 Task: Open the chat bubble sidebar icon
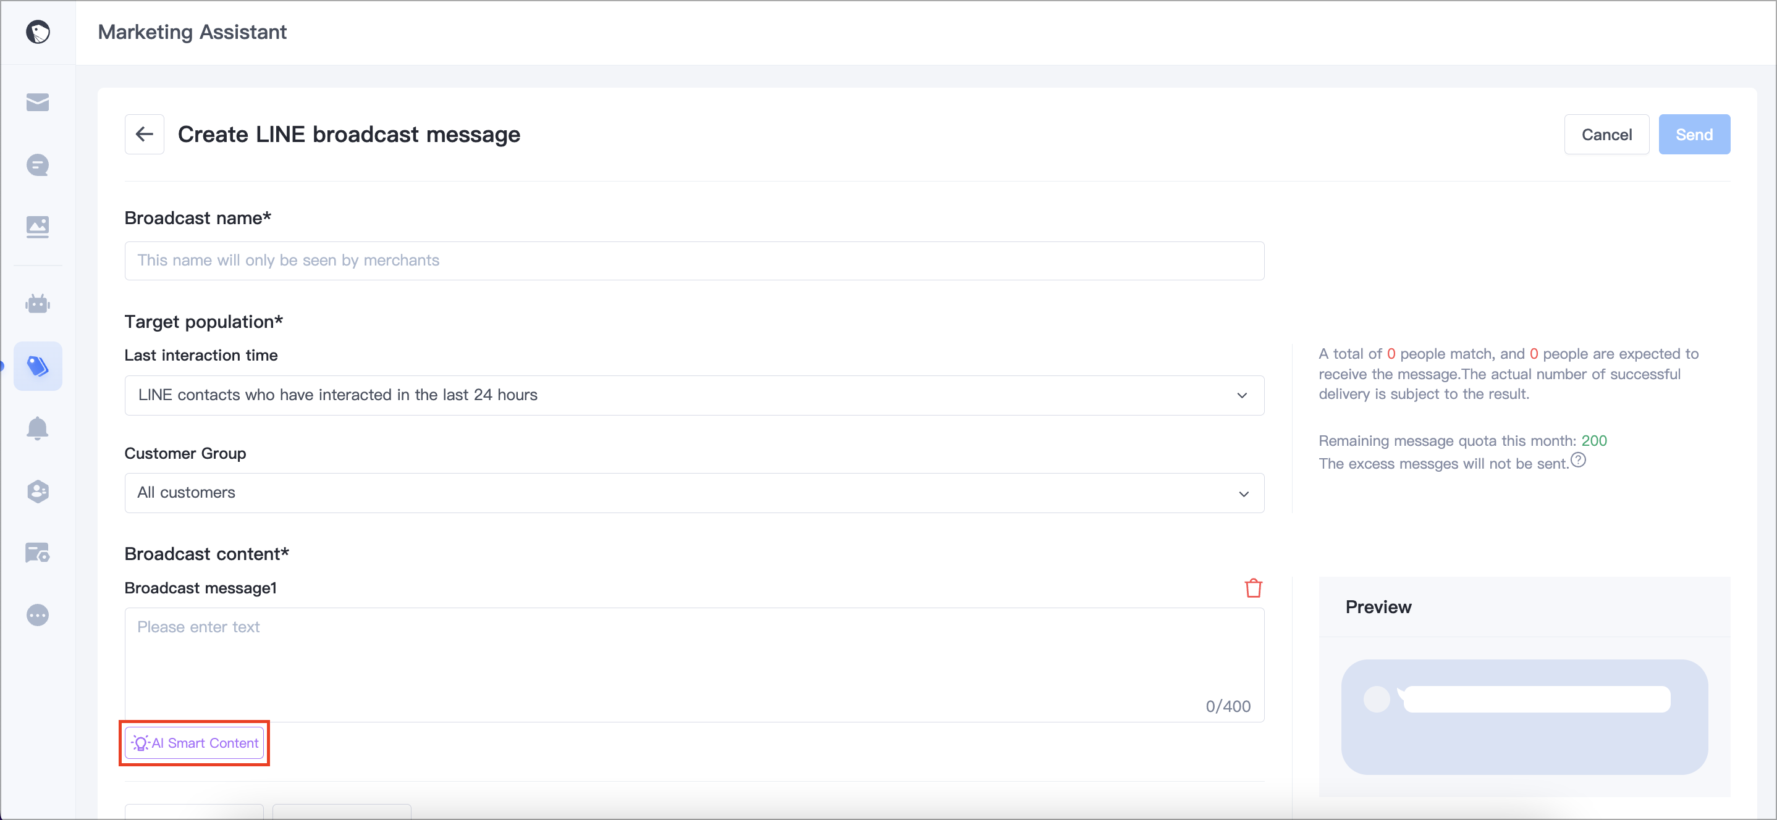tap(38, 165)
